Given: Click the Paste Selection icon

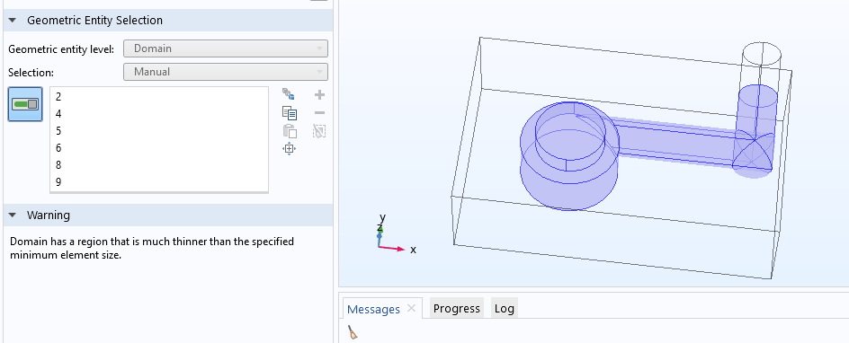Looking at the screenshot, I should point(289,131).
